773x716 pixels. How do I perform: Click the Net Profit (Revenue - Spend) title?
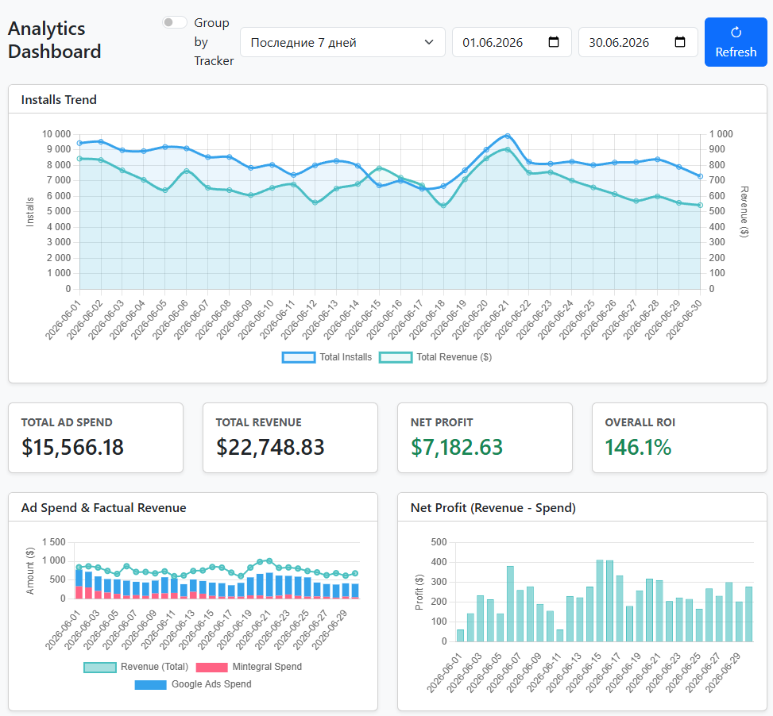coord(493,508)
